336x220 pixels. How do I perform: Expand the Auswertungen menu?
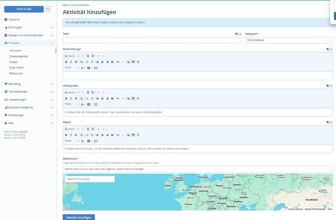(28, 100)
